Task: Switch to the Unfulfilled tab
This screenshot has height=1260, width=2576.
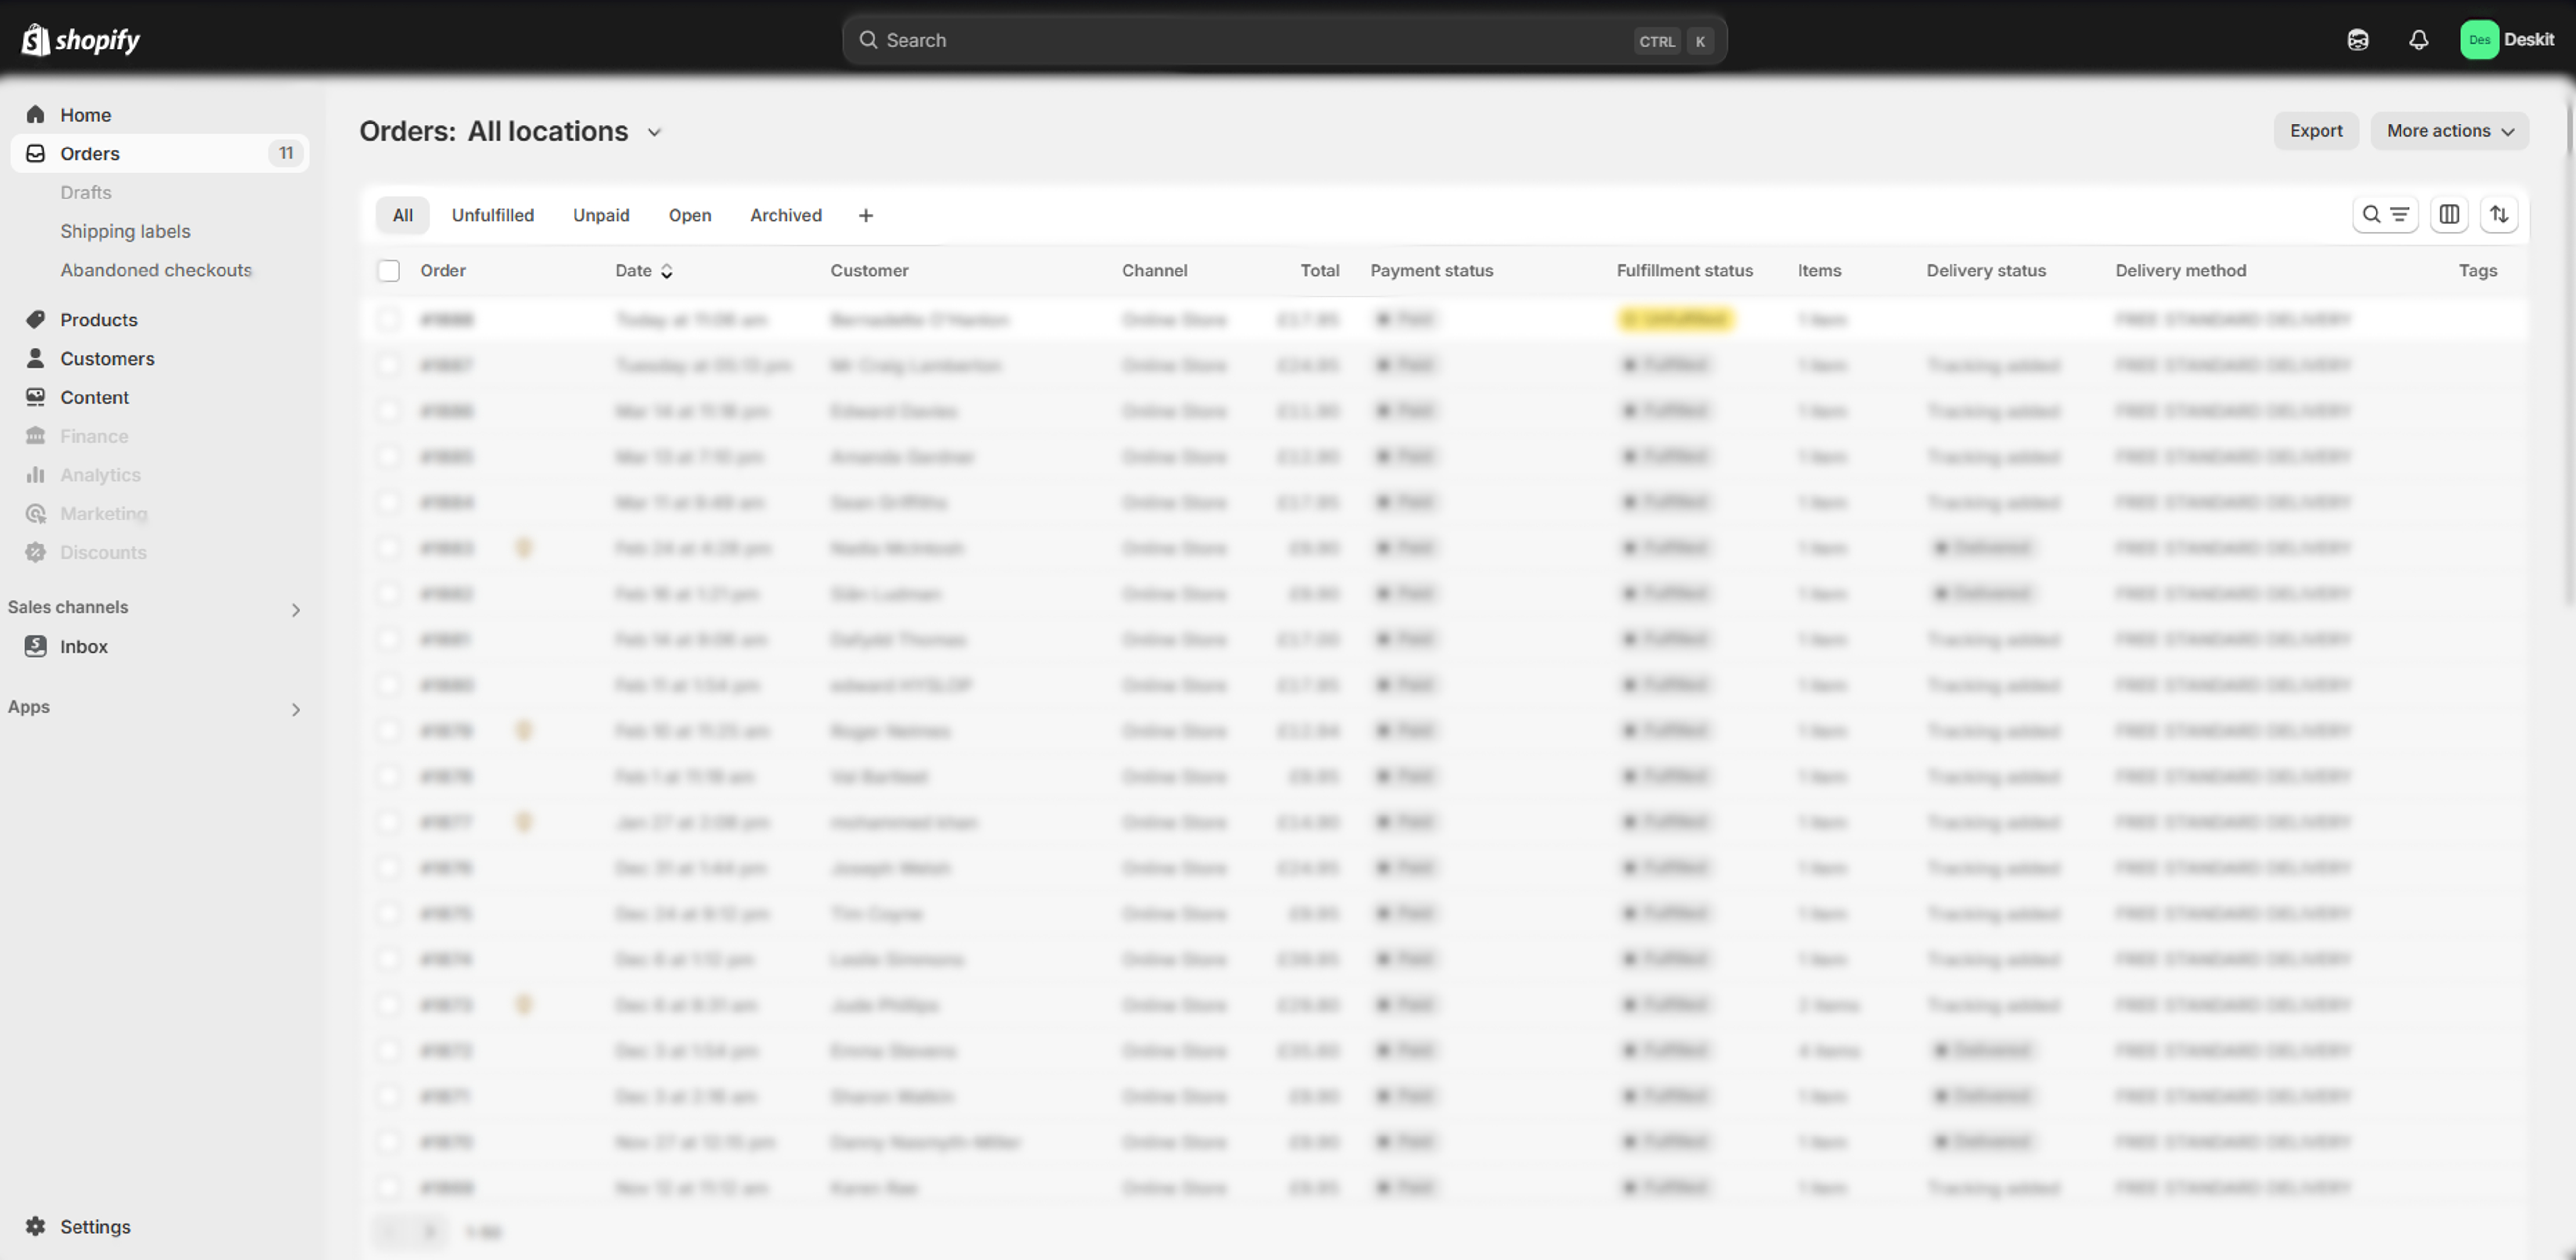Action: click(492, 215)
